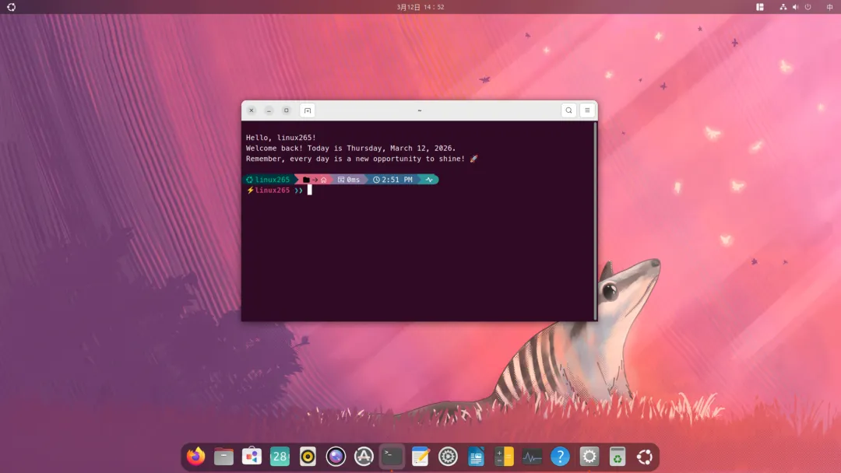Click the terminal scrollbar
The image size is (841, 473).
pyautogui.click(x=595, y=221)
